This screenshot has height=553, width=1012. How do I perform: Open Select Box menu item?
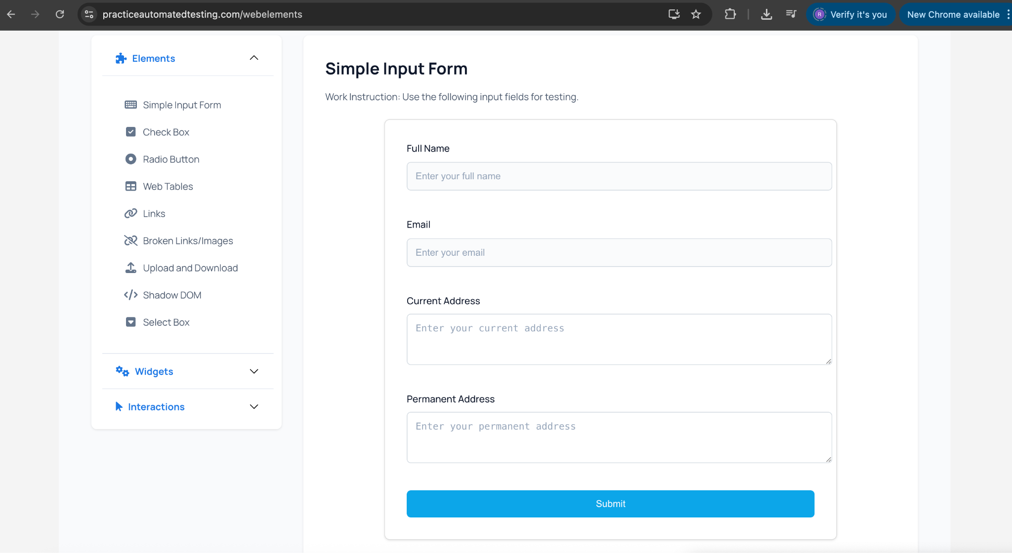(166, 322)
